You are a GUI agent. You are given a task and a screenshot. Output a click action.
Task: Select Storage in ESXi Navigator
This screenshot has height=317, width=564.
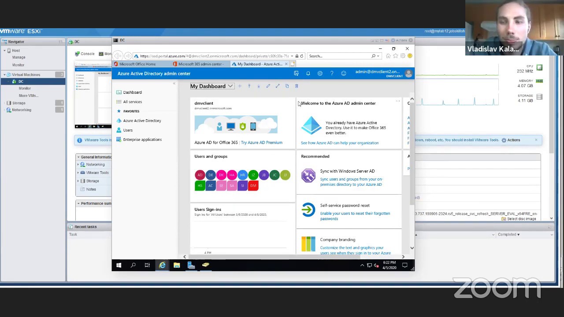tap(19, 103)
